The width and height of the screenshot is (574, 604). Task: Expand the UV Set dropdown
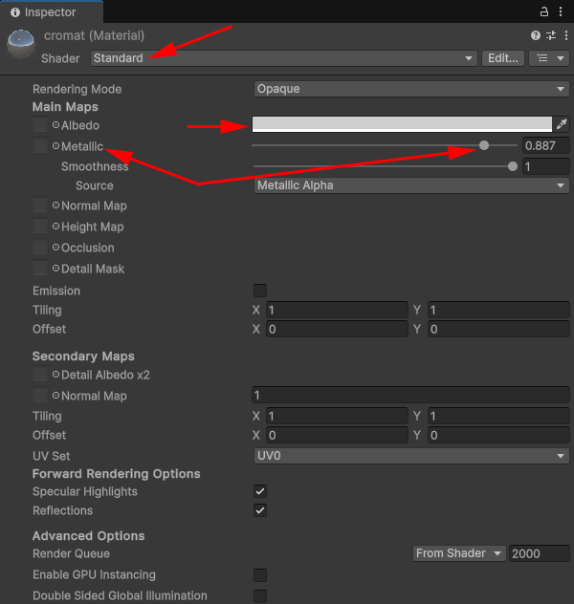tap(411, 456)
